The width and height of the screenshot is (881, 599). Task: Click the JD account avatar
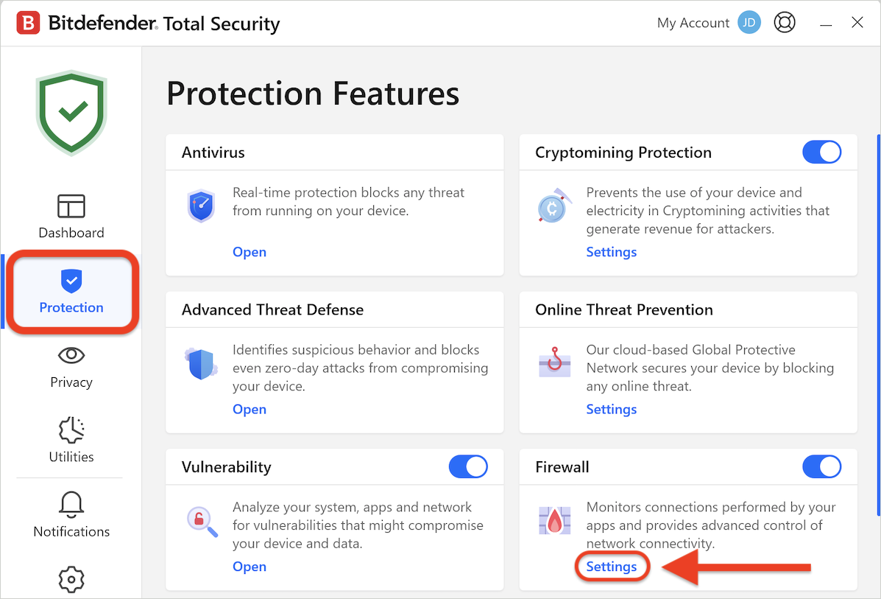point(749,23)
